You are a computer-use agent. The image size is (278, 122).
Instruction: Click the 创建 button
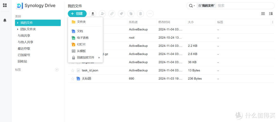(77, 14)
